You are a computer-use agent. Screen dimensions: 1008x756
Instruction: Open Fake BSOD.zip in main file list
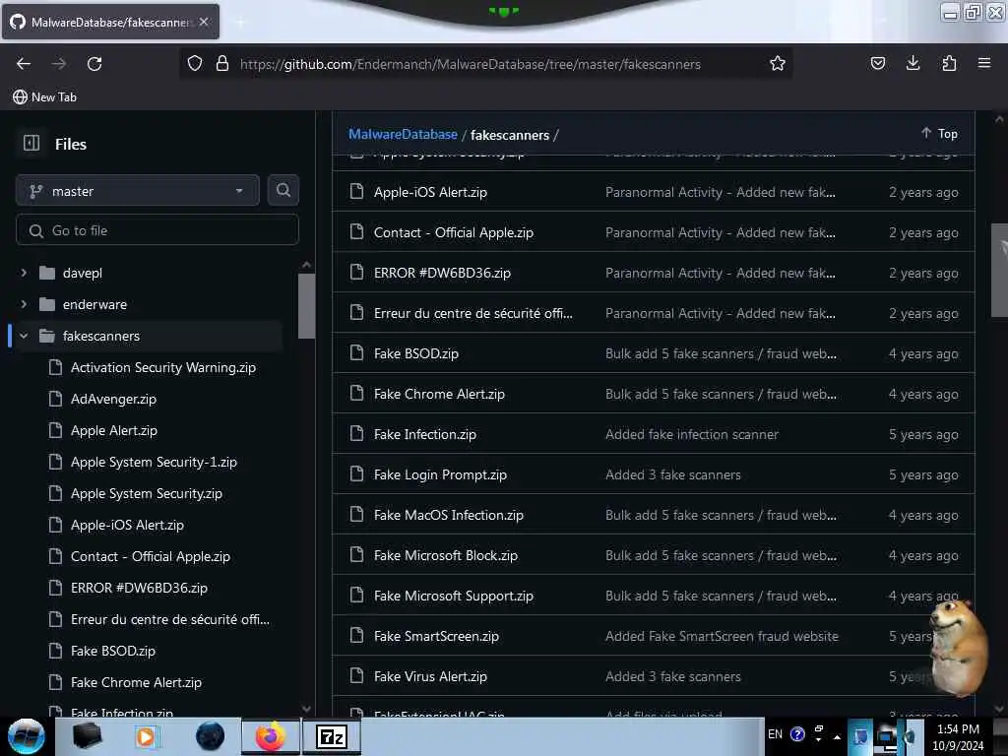[416, 353]
